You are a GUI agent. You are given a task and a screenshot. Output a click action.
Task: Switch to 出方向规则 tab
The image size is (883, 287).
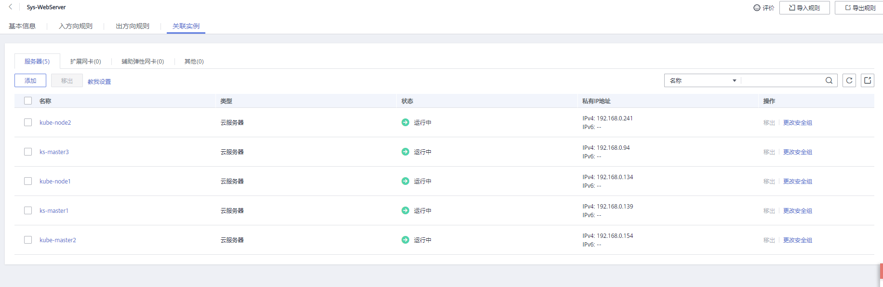click(133, 26)
